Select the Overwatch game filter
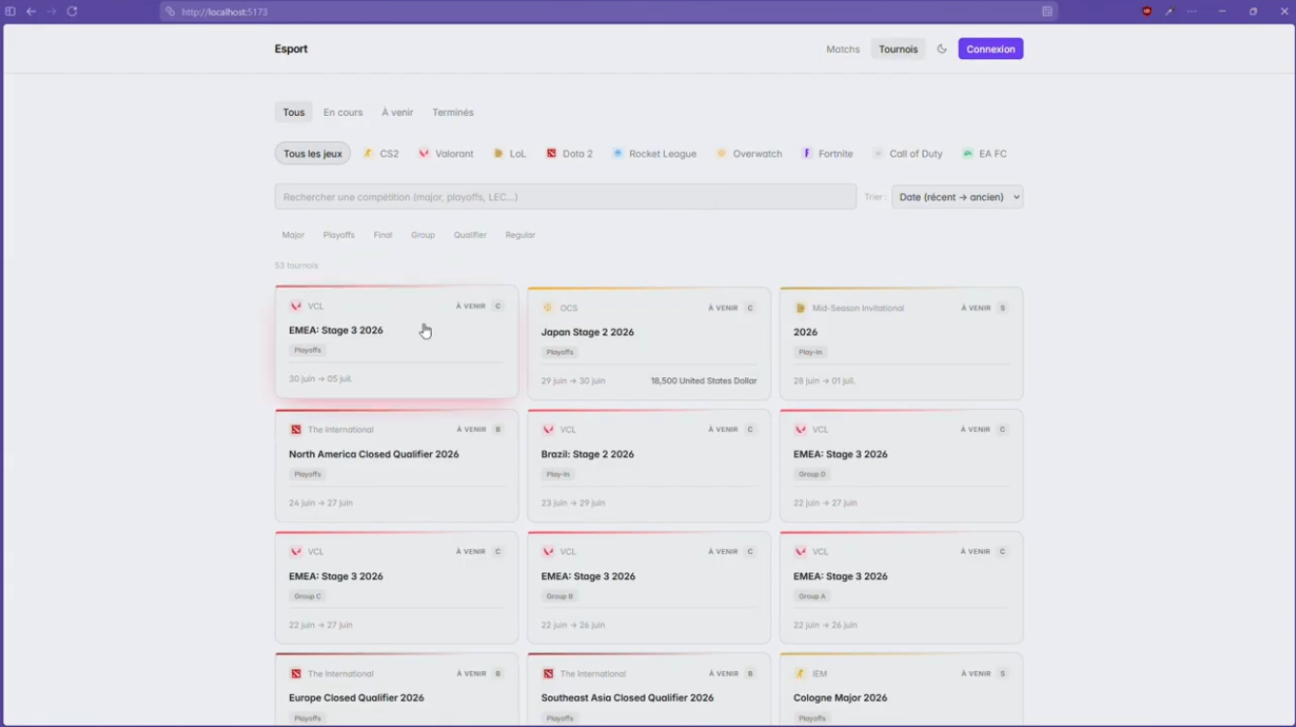The image size is (1296, 727). [749, 154]
